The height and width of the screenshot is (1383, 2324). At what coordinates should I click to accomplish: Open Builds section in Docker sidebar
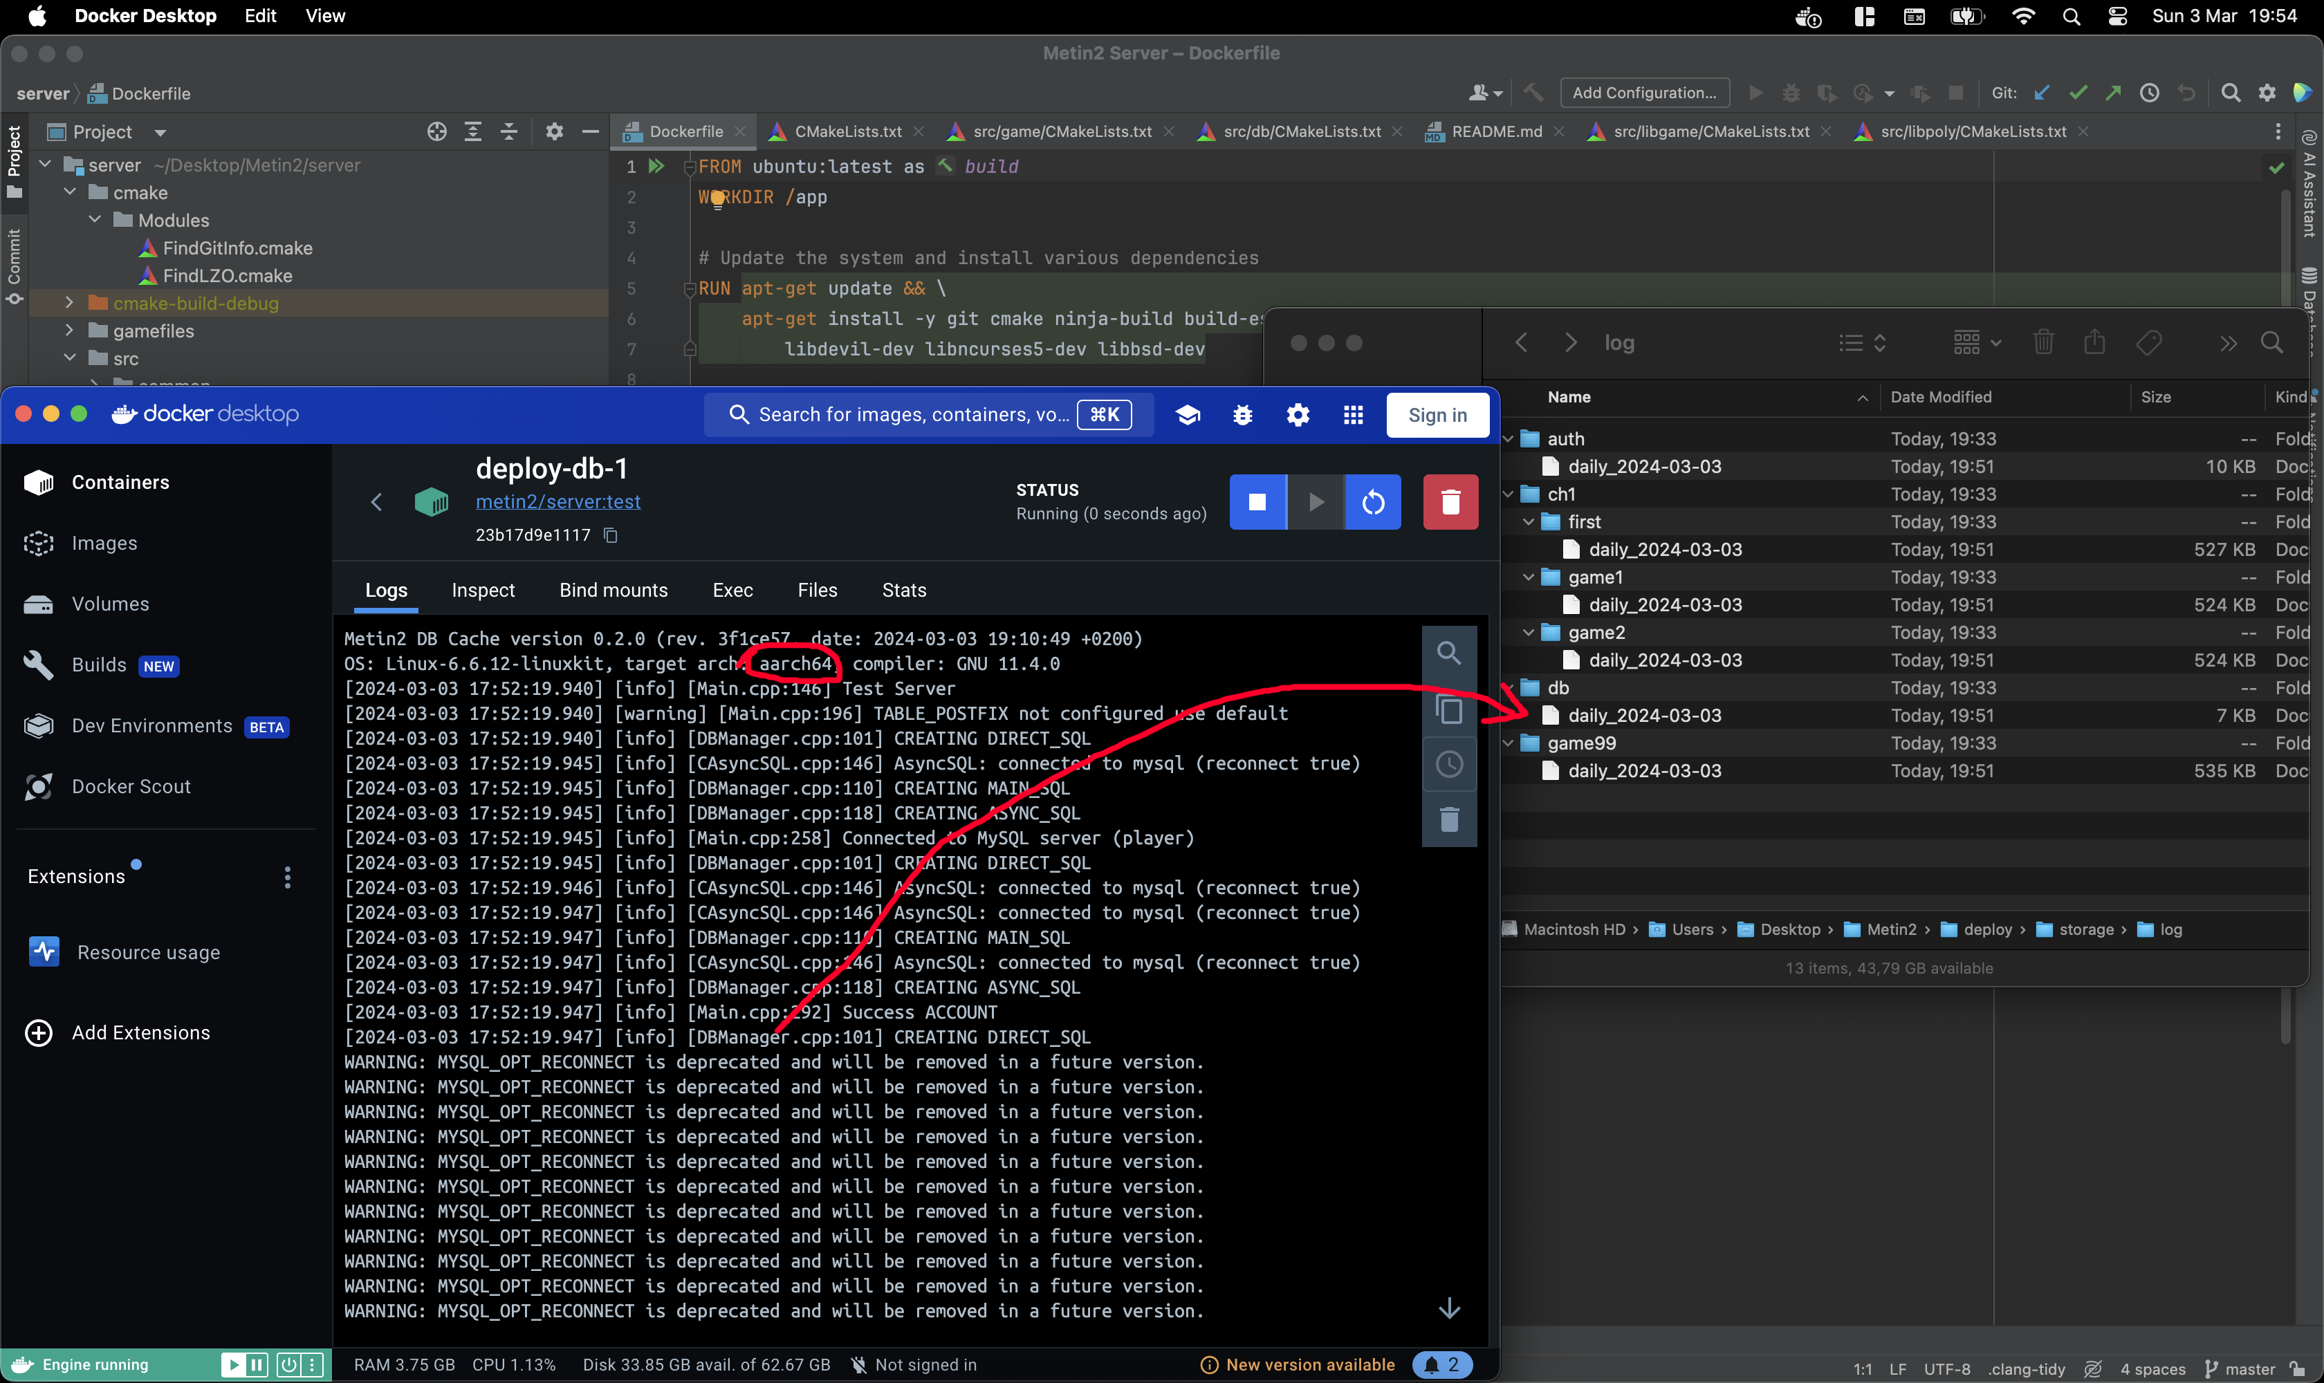(99, 665)
